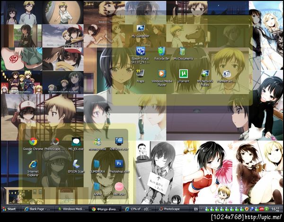Switch to the Manga Chrome window in taskbar

click(x=106, y=209)
